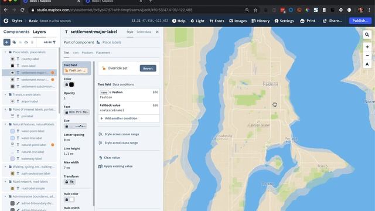375x211 pixels.
Task: Open new browser tab with plus
Action: 151,1
